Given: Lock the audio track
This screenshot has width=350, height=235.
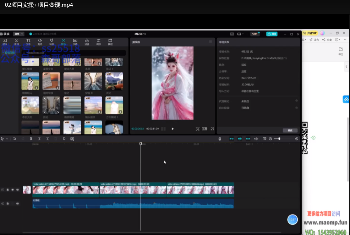Looking at the screenshot, I should (7, 203).
